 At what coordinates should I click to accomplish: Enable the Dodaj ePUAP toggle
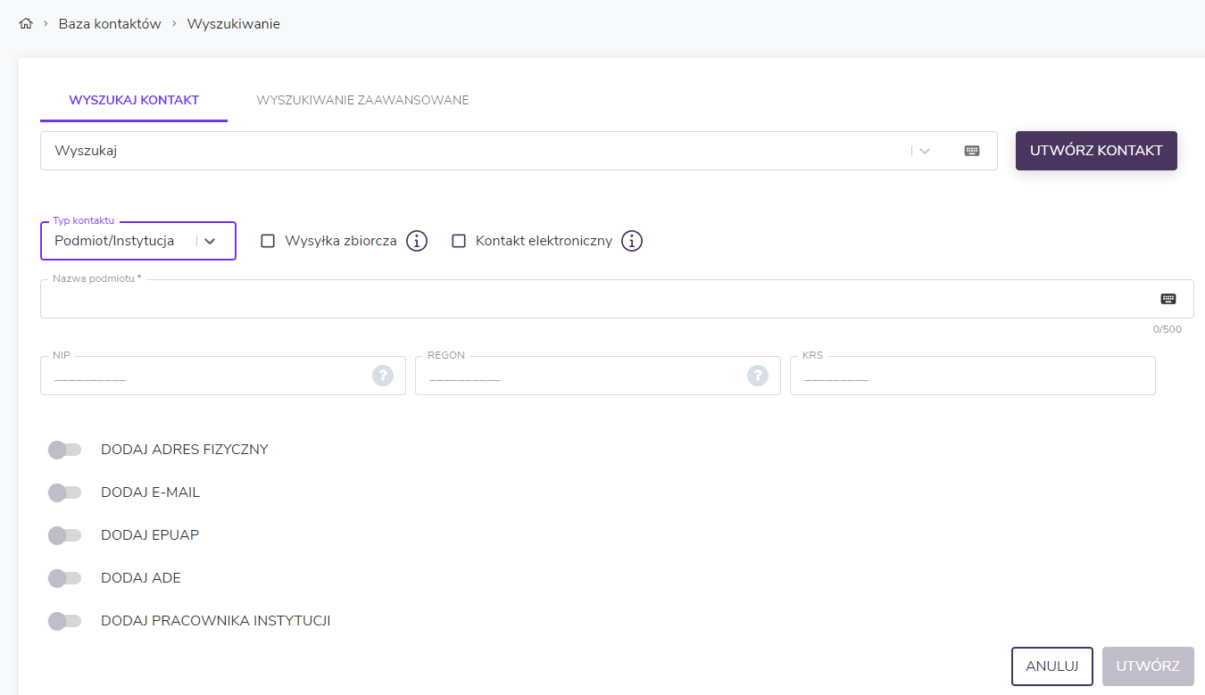pyautogui.click(x=64, y=535)
